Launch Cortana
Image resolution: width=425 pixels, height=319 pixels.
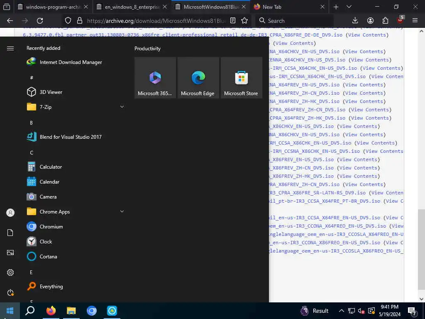(42, 256)
